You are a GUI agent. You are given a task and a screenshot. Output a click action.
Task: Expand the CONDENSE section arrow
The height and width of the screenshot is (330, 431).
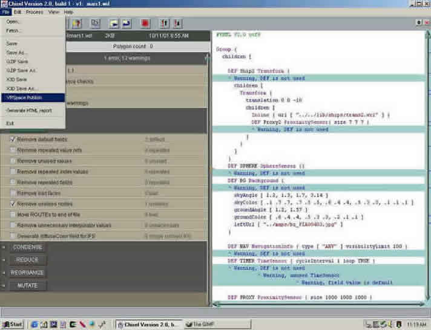[x=4, y=247]
